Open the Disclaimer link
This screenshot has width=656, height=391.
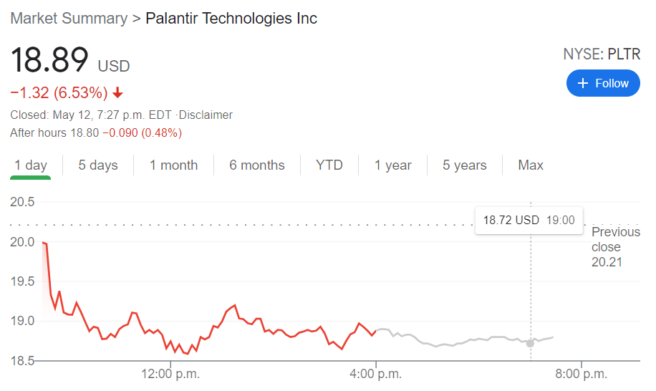point(208,115)
